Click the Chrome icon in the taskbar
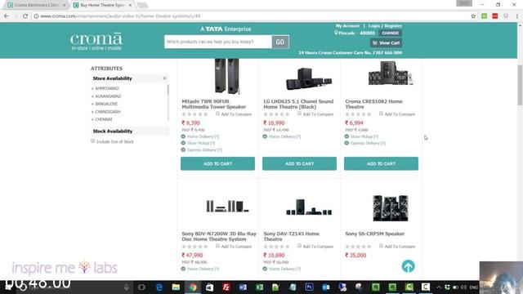 coord(193,287)
